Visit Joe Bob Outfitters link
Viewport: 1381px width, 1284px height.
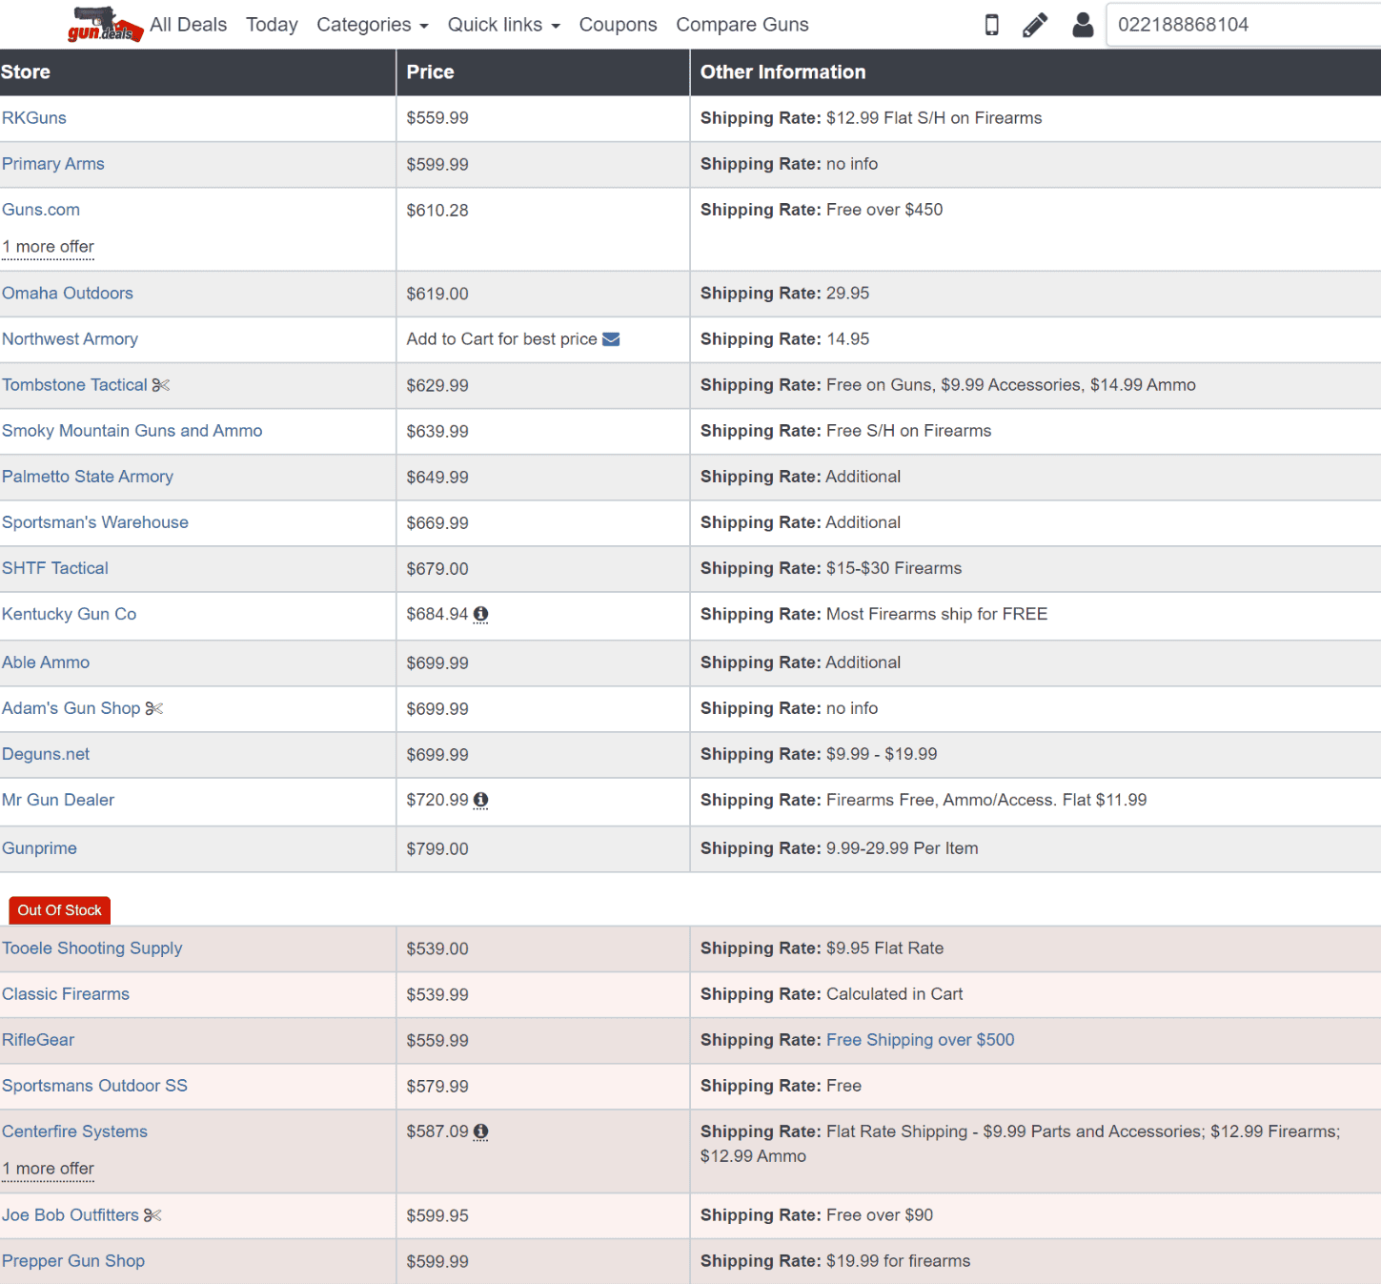pyautogui.click(x=71, y=1215)
